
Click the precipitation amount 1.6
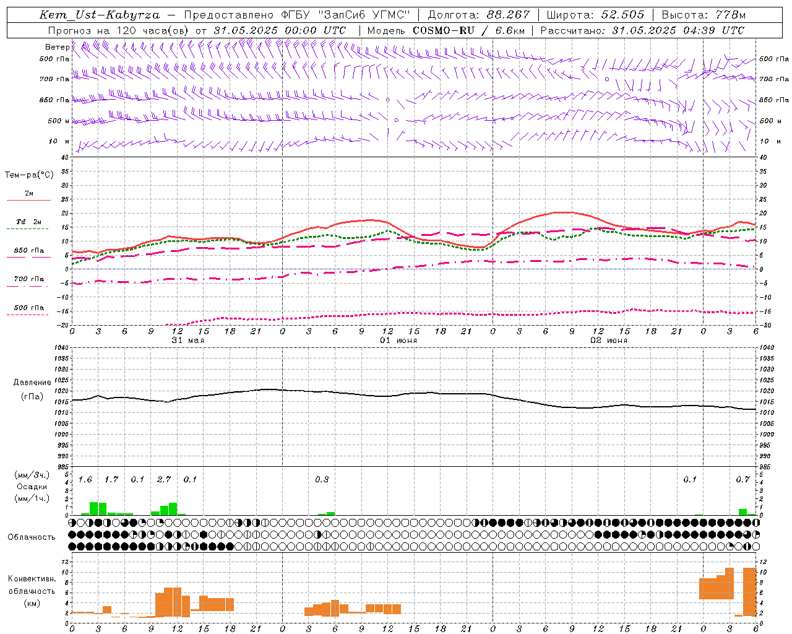pos(85,480)
